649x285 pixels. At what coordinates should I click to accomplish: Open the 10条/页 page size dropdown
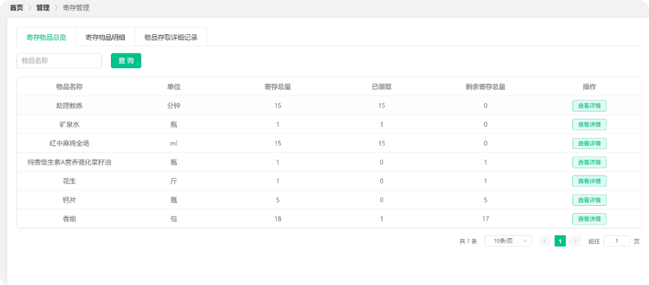508,241
